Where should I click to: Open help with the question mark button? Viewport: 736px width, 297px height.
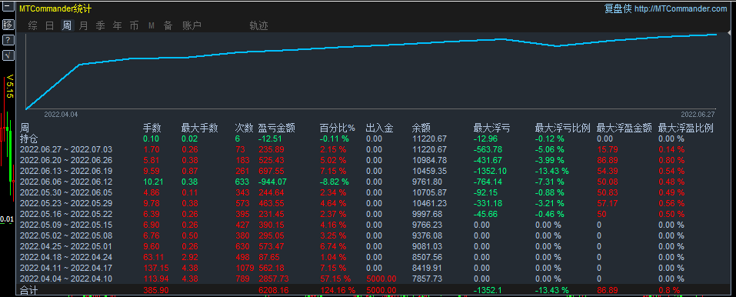[8, 40]
